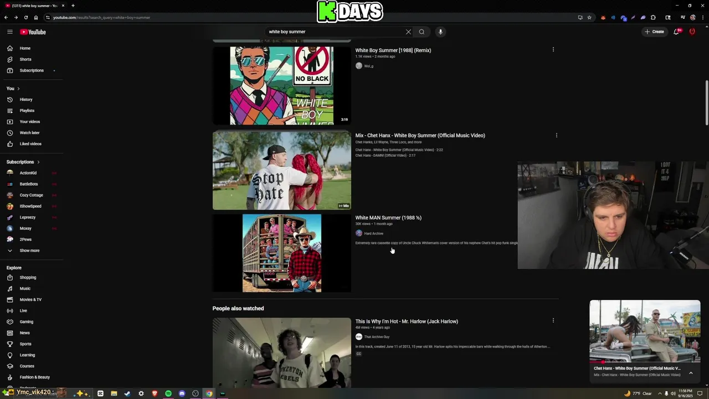Open This Is Why I'm Hot title
Image resolution: width=709 pixels, height=399 pixels.
pos(407,321)
